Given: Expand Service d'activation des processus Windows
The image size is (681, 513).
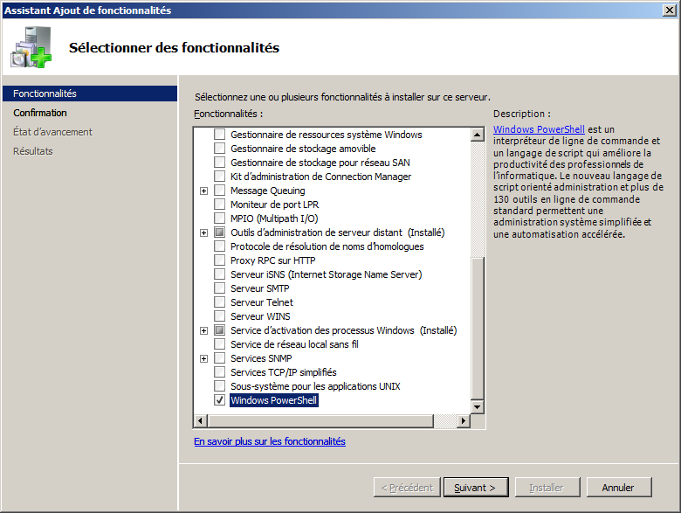Looking at the screenshot, I should [x=204, y=330].
